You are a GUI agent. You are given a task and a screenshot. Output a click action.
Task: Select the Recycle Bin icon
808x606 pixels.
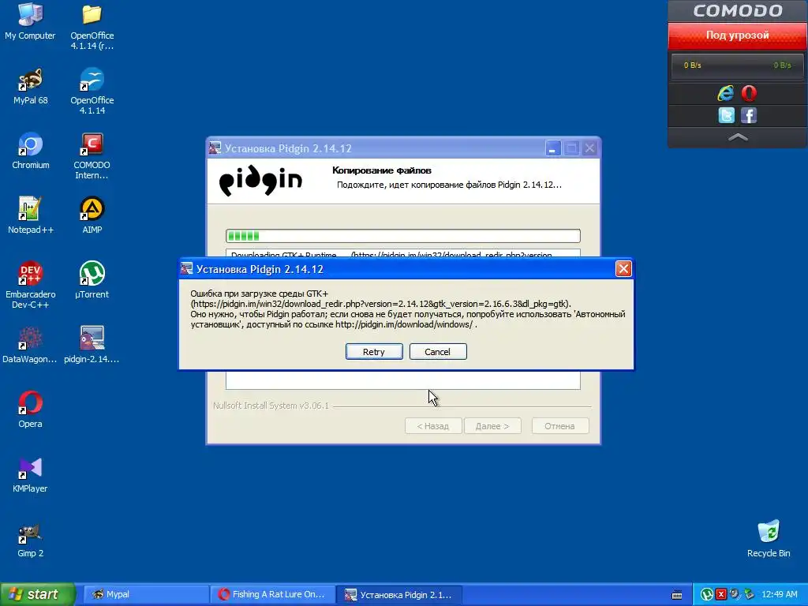769,540
